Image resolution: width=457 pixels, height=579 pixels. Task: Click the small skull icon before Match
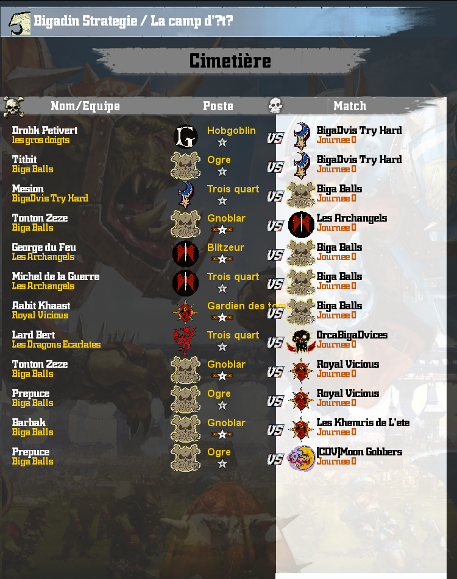point(275,105)
